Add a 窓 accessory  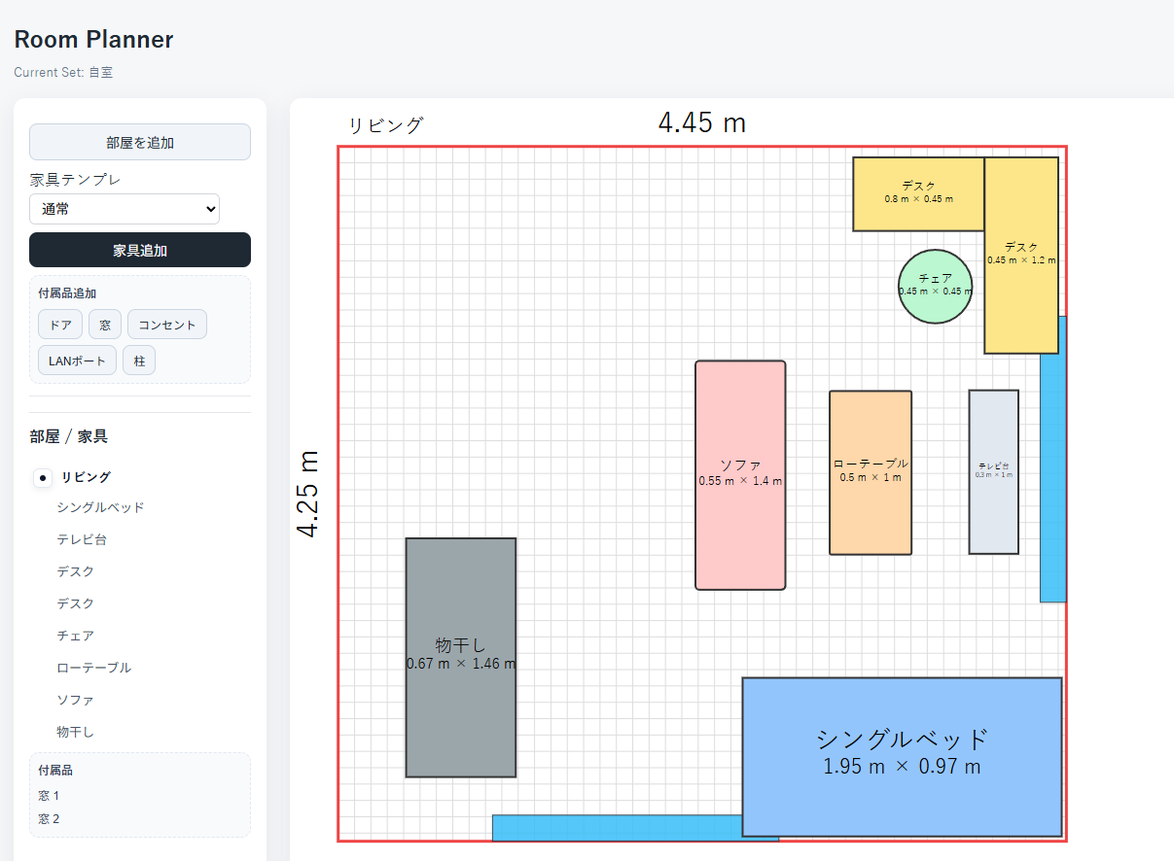coord(105,325)
